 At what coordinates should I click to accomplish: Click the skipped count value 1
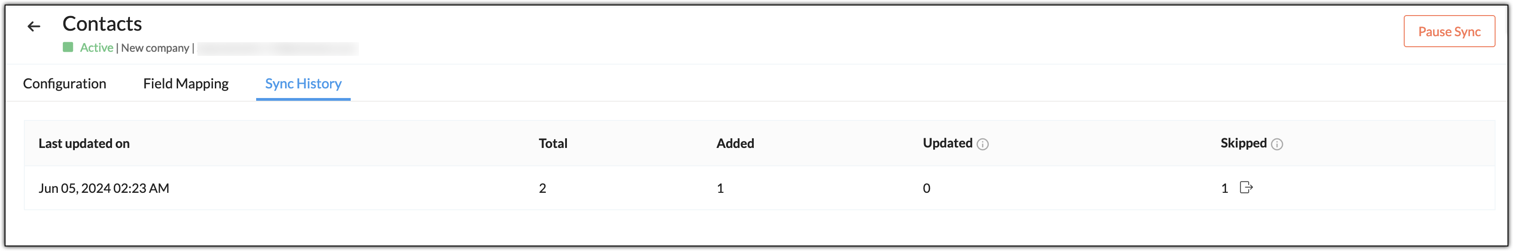[1225, 188]
